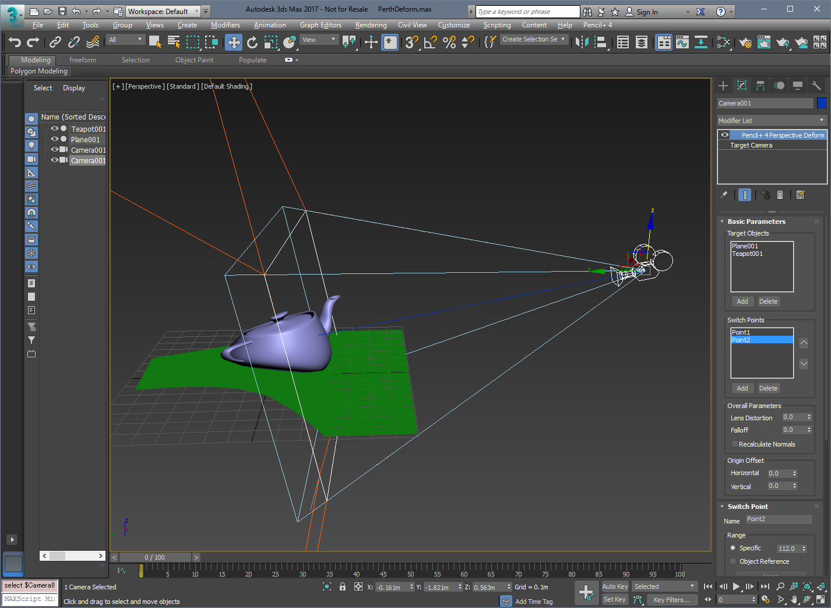Select the Object Reference radio button
The height and width of the screenshot is (608, 831).
coord(733,561)
